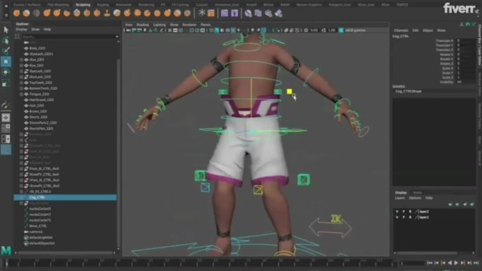Viewport: 482px width, 271px height.
Task: Select the arrow Select tool in toolbox
Action: 6,30
